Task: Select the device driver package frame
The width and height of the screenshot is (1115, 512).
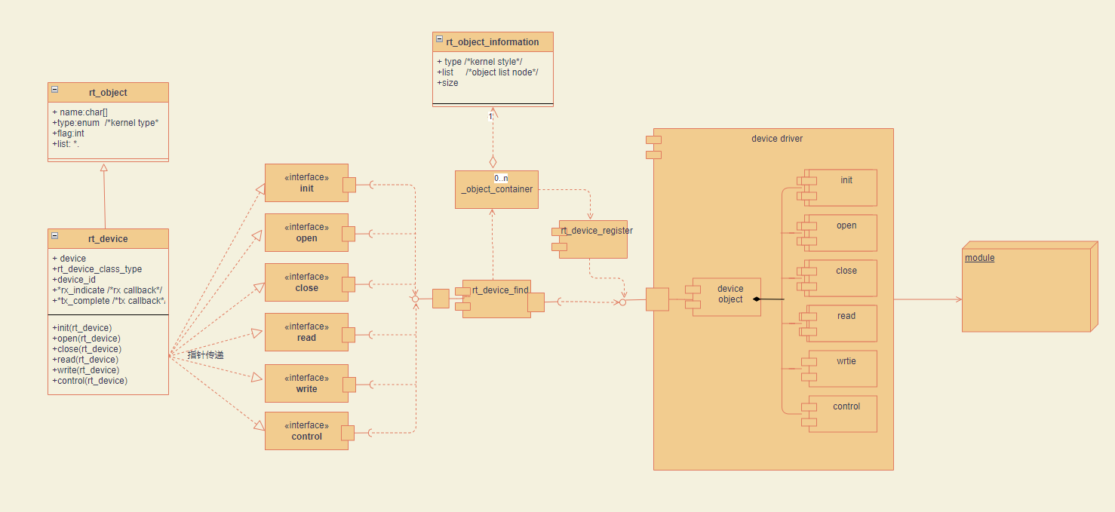Action: click(776, 139)
